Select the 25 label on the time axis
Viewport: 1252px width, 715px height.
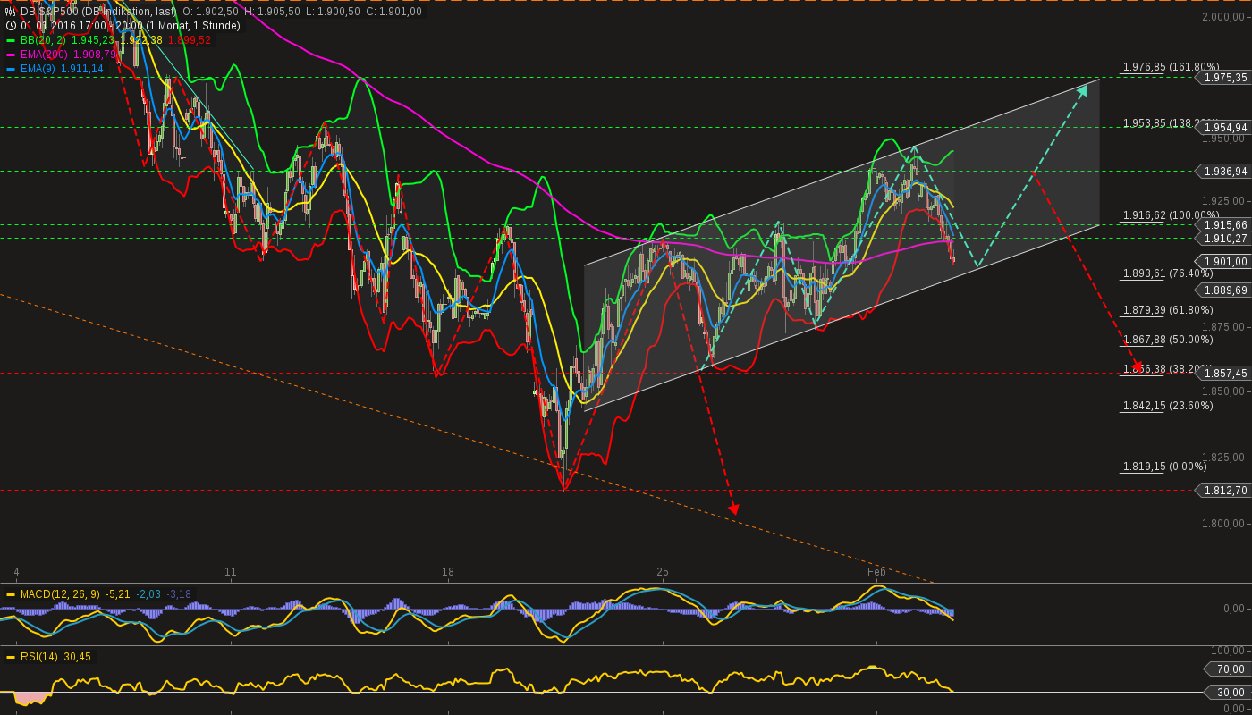(663, 571)
